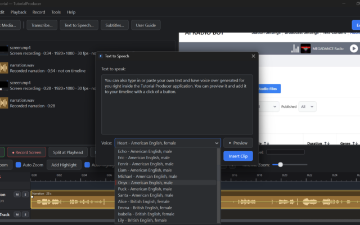360x225 pixels.
Task: Click the 0:02 mark on the timeline ruler
Action: (59, 175)
